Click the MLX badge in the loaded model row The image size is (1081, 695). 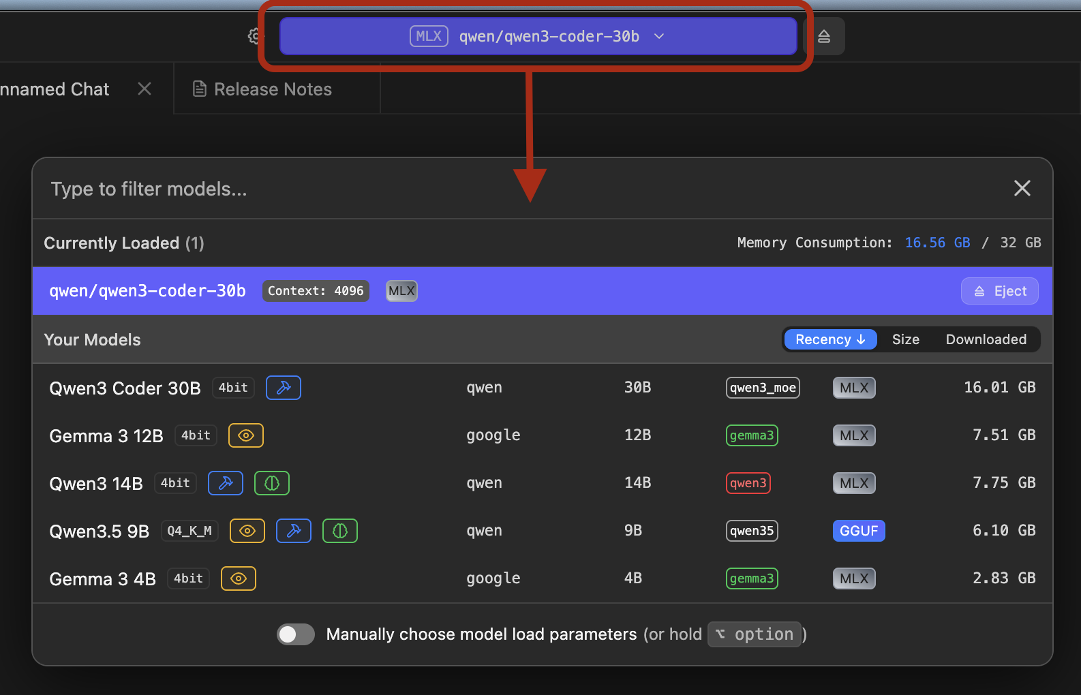[x=401, y=291]
